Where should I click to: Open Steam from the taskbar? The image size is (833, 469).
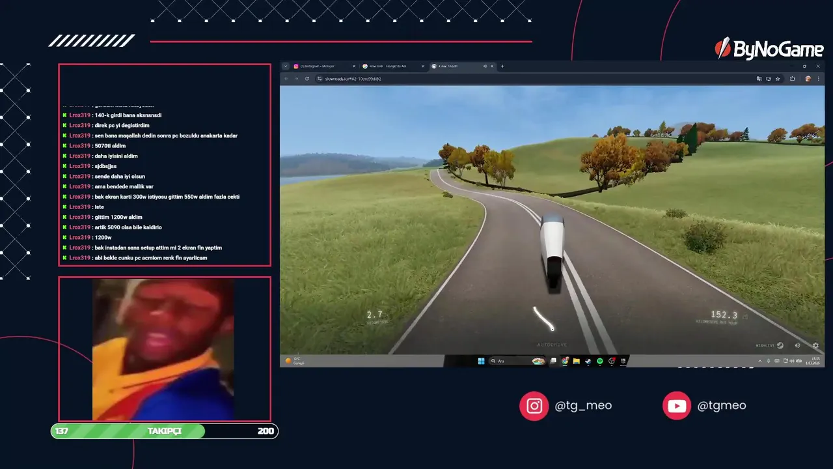(x=588, y=361)
